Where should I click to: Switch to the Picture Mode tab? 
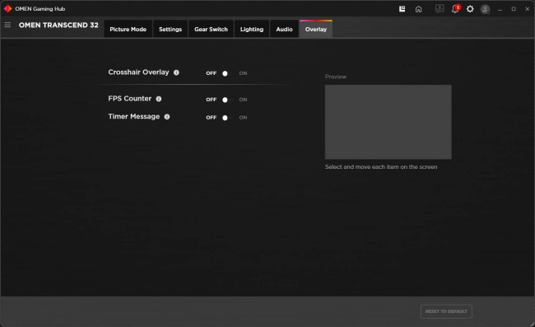[x=128, y=29]
